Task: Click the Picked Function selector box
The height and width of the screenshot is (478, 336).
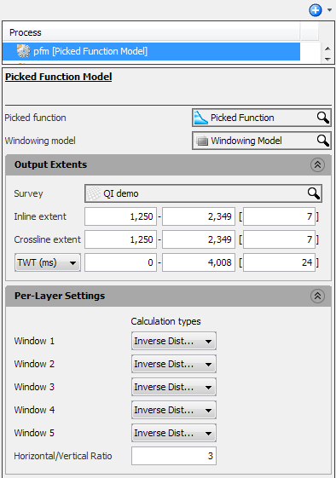Action: [262, 118]
